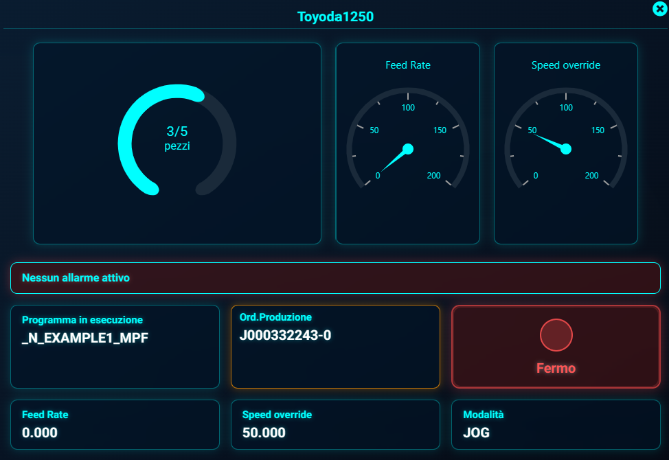Click the Modalità JOG card
The height and width of the screenshot is (460, 669).
(556, 424)
